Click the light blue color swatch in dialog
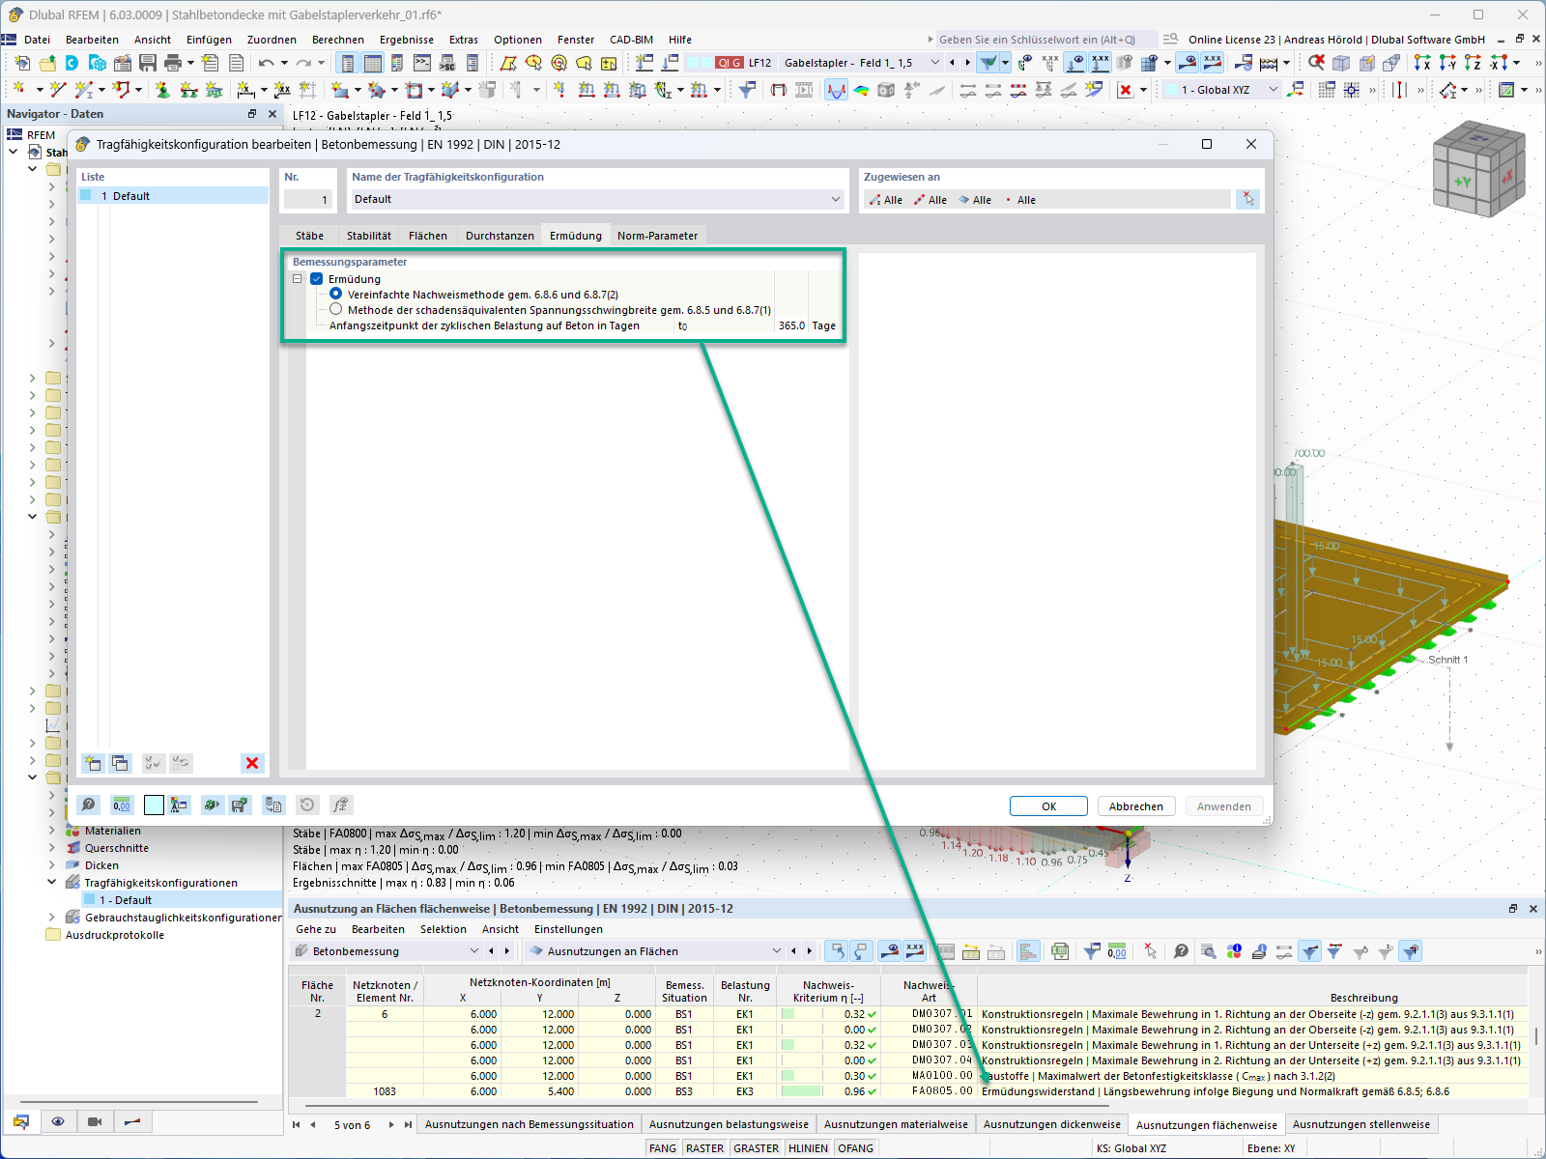This screenshot has height=1159, width=1546. pos(154,805)
